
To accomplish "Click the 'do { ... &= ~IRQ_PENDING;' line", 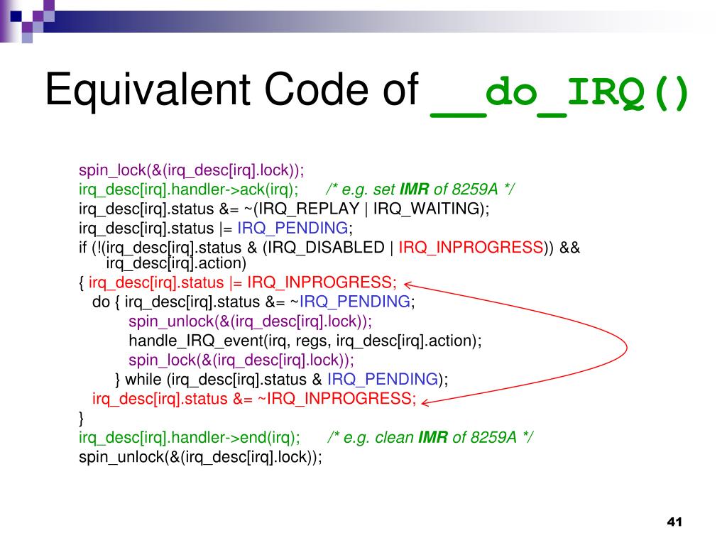I will [x=253, y=302].
